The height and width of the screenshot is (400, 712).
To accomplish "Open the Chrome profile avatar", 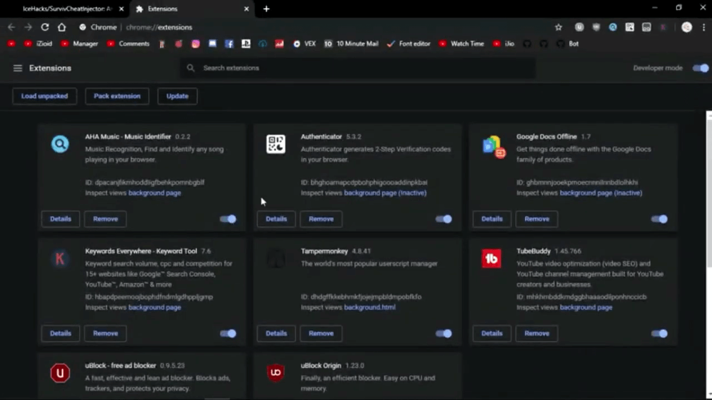I will pyautogui.click(x=687, y=27).
